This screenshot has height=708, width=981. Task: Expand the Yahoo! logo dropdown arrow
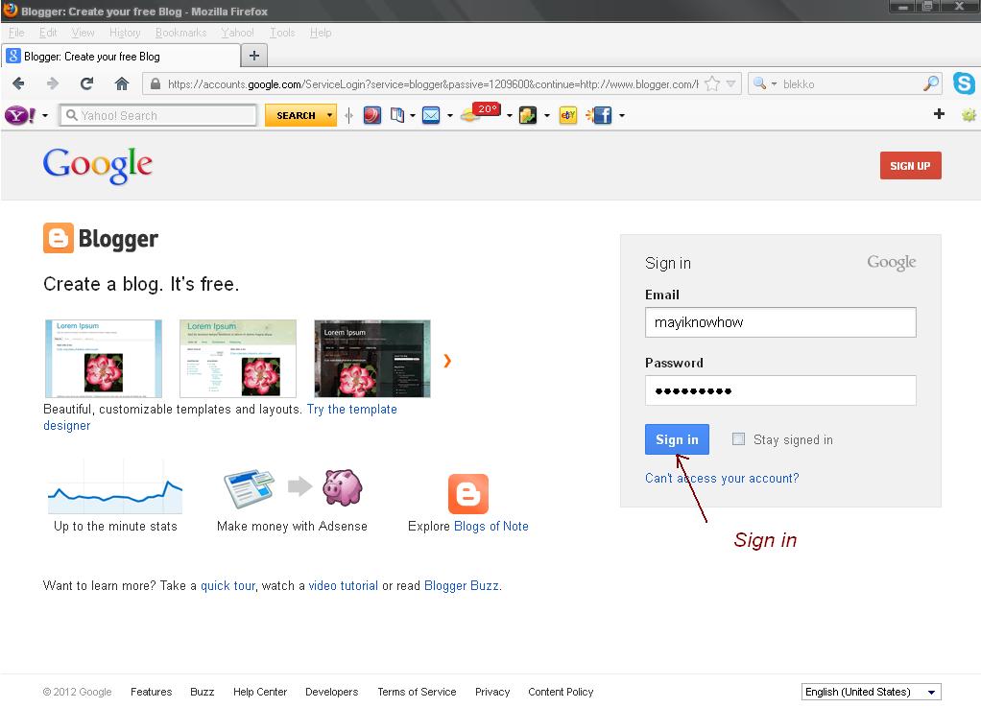tap(45, 116)
